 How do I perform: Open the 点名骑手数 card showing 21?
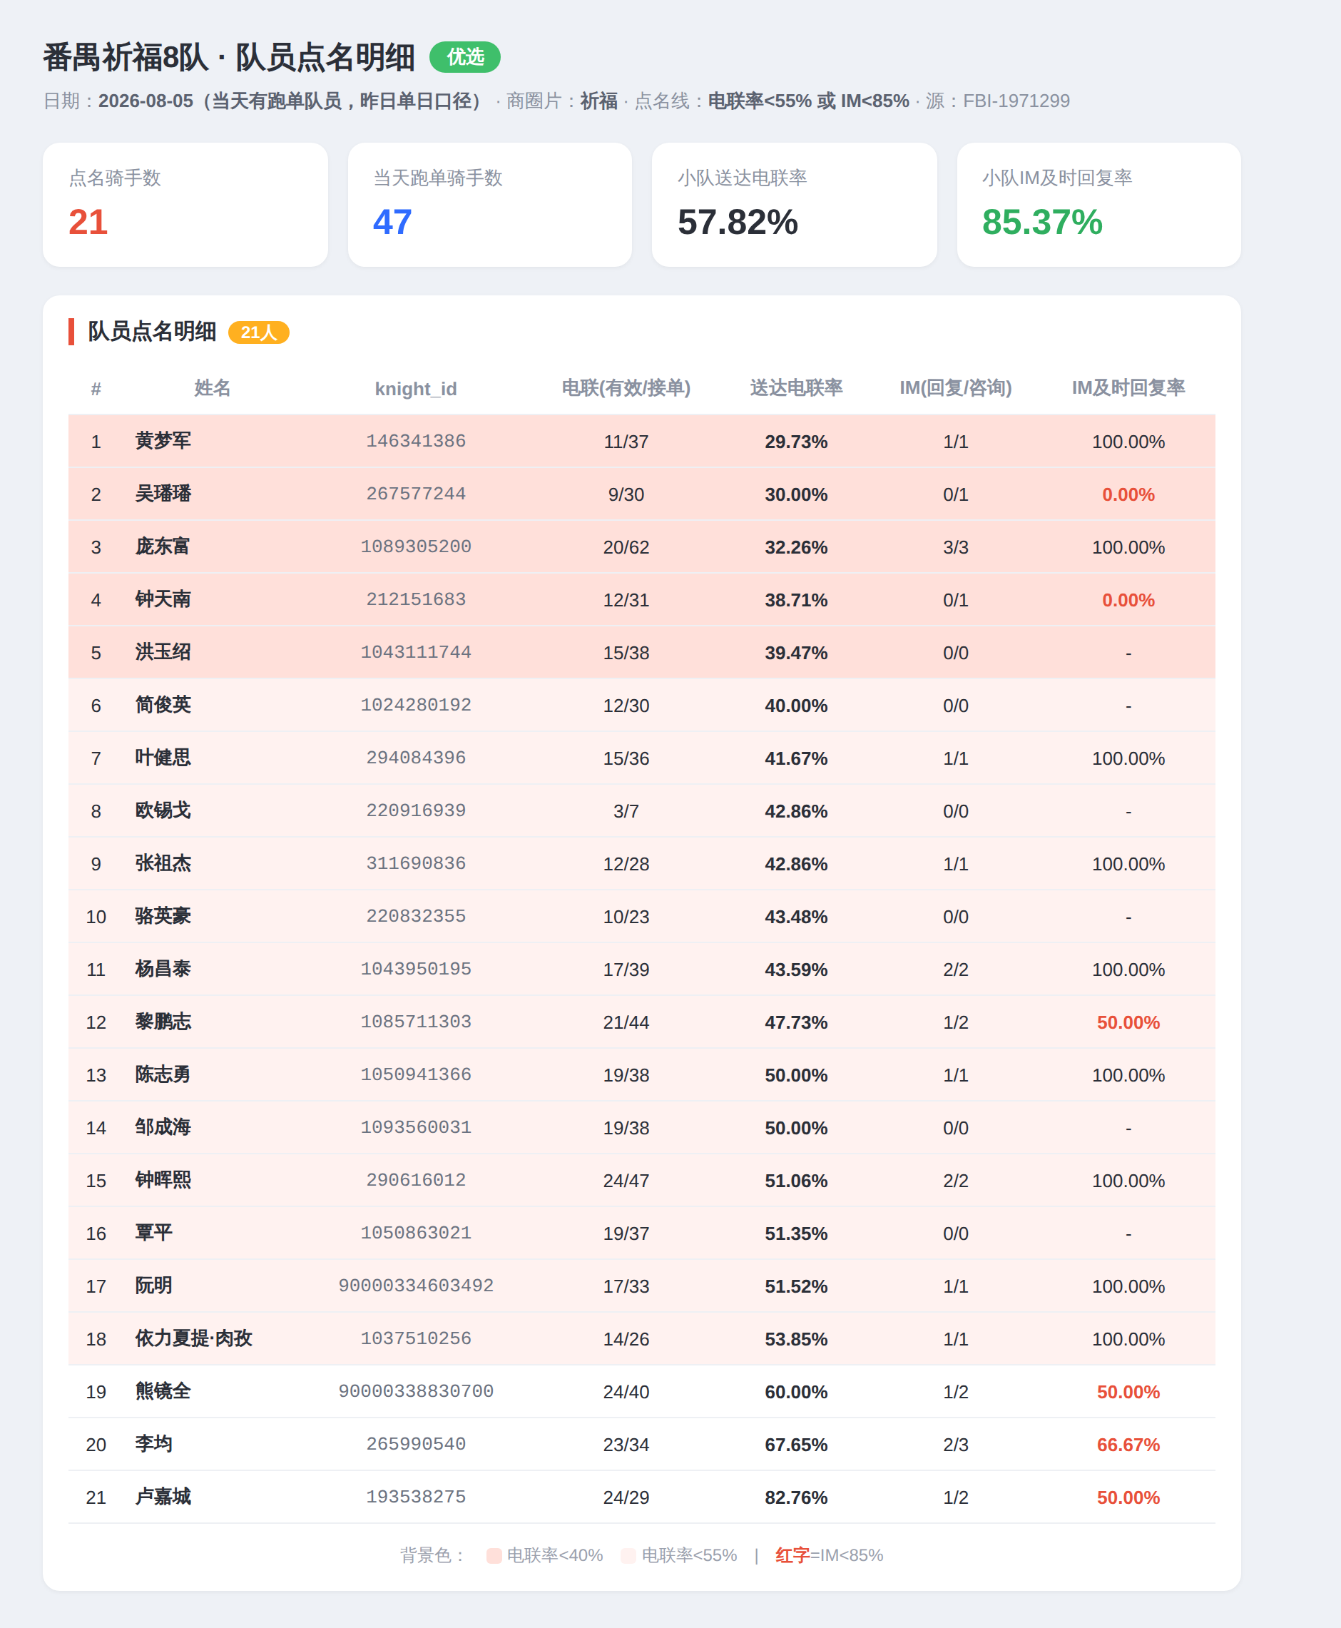coord(185,205)
